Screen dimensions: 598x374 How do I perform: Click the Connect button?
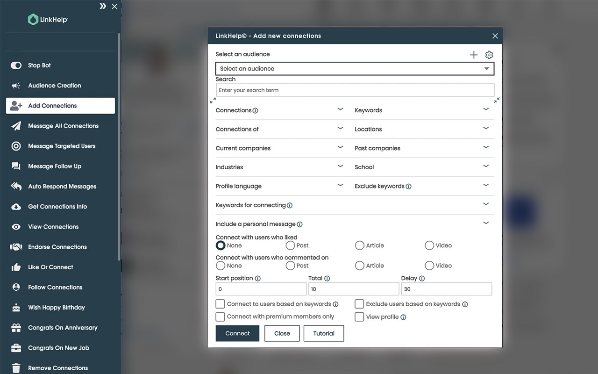[237, 333]
